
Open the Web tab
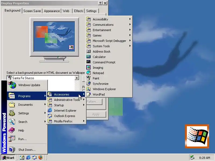tap(66, 11)
